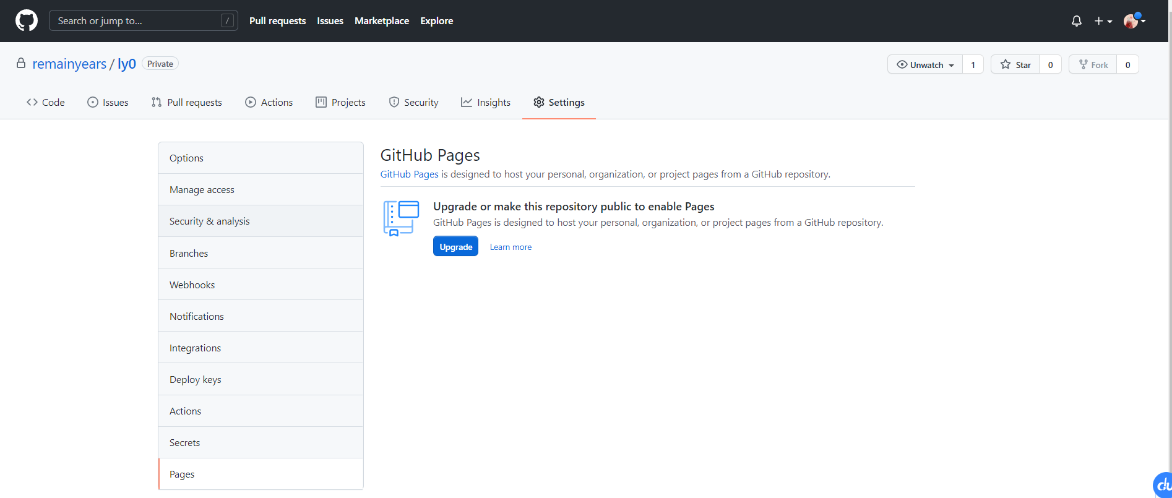This screenshot has width=1172, height=498.
Task: Switch to the Code tab
Action: pos(45,102)
